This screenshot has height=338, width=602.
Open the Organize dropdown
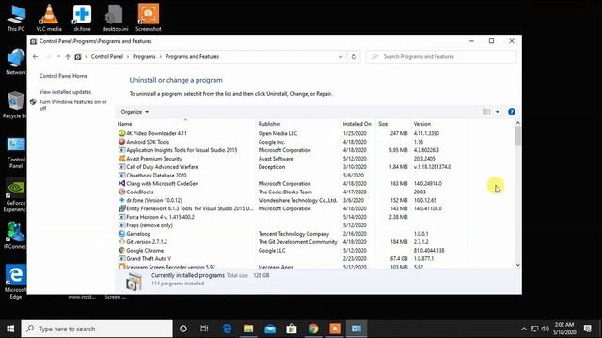click(135, 112)
